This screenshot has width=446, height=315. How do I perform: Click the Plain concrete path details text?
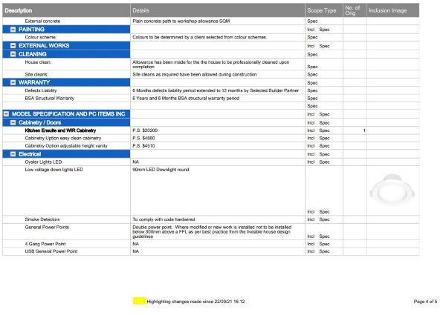coord(181,21)
